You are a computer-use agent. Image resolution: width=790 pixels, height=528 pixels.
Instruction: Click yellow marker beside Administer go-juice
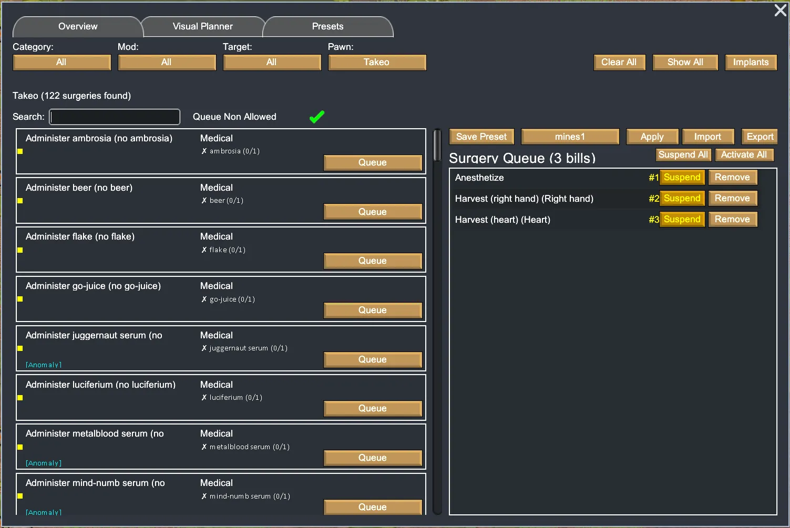coord(20,299)
